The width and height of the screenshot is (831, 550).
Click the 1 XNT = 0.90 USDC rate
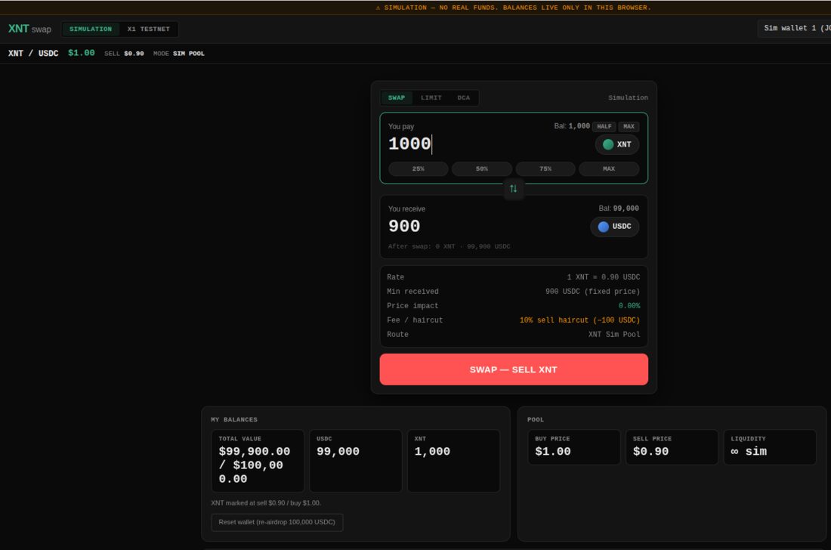tap(603, 277)
